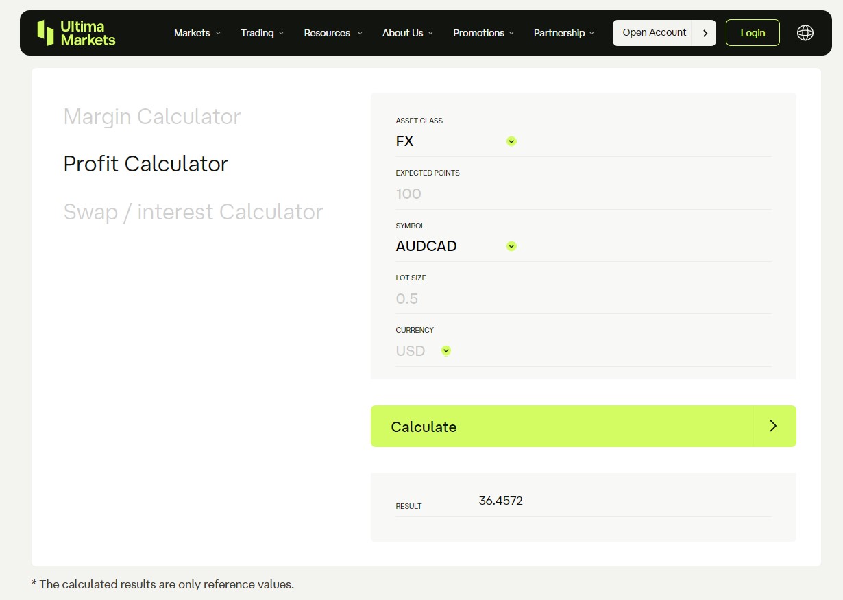Click the Expected Points input field

coord(583,194)
